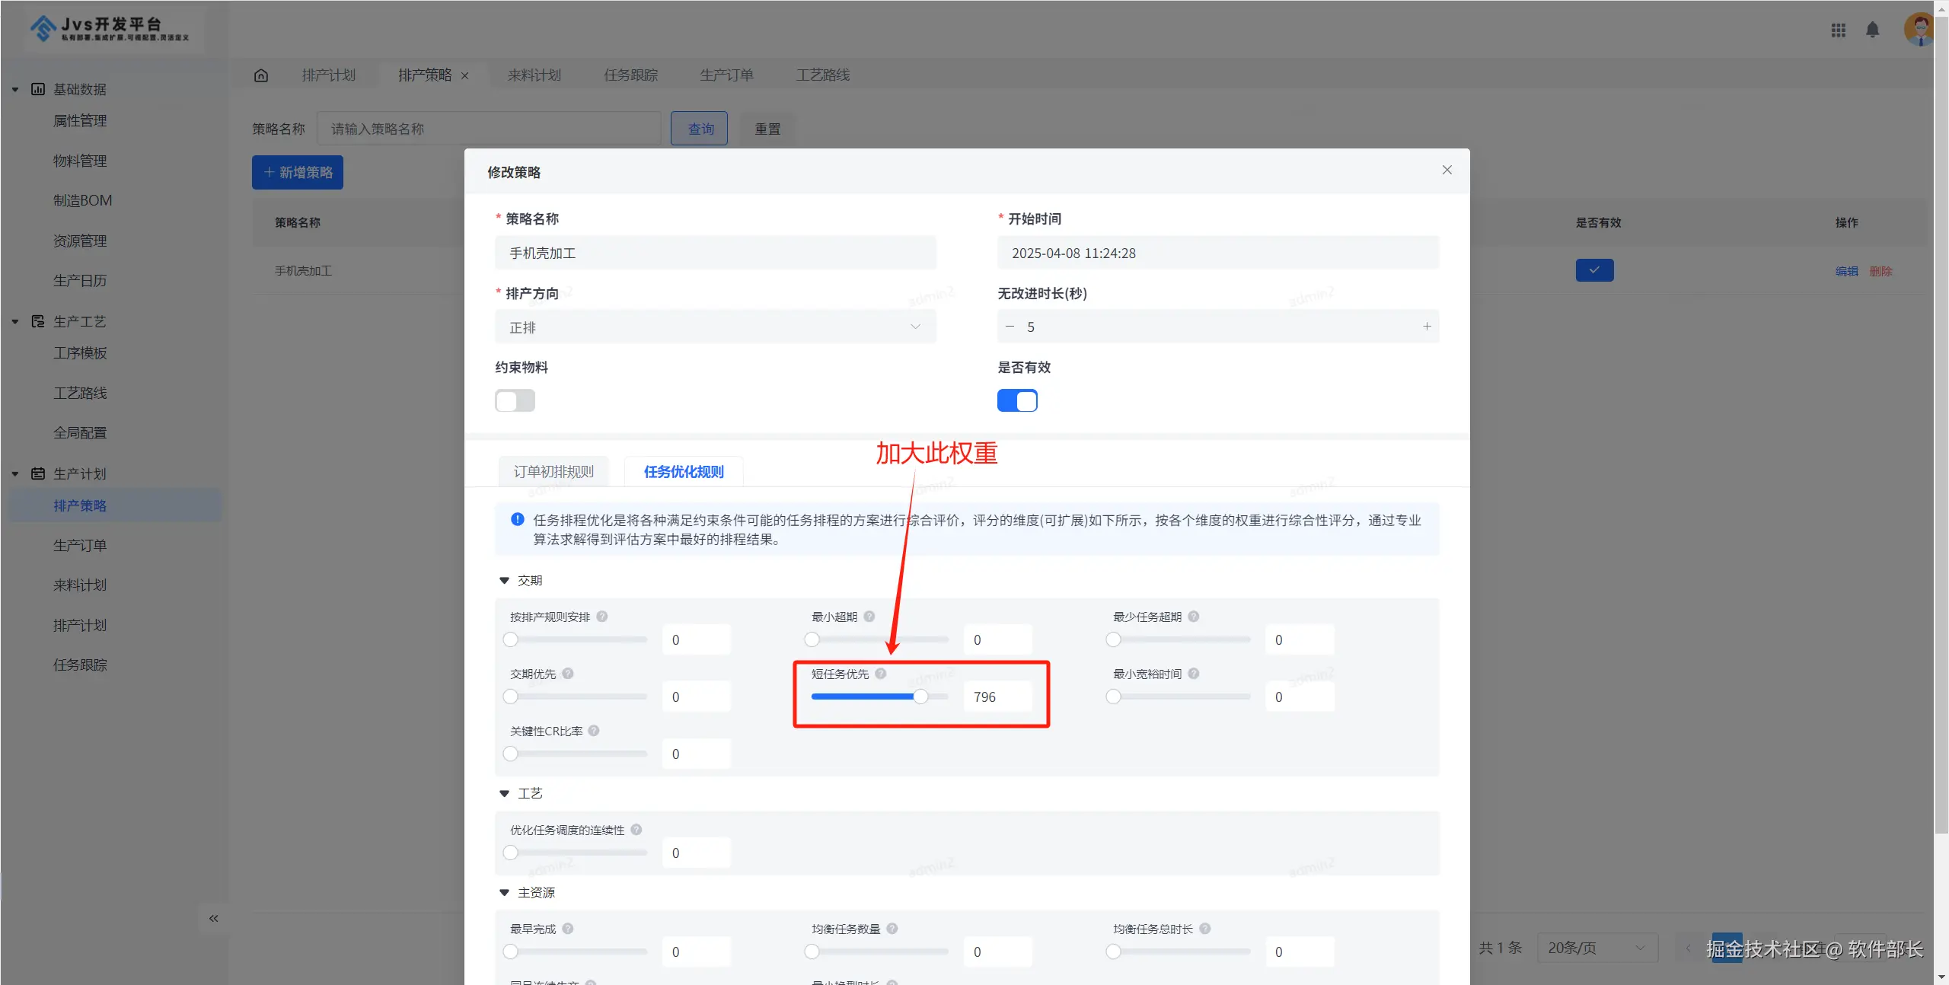The width and height of the screenshot is (1949, 985).
Task: Click help icon next to 短任务优先
Action: tap(881, 674)
